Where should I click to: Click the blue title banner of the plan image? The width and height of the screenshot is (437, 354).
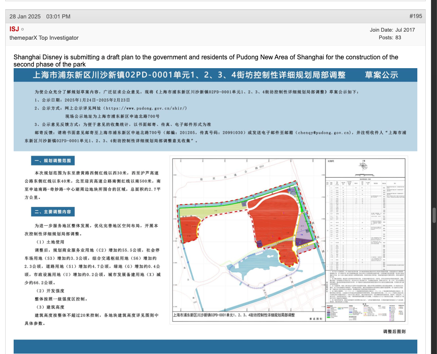[215, 75]
